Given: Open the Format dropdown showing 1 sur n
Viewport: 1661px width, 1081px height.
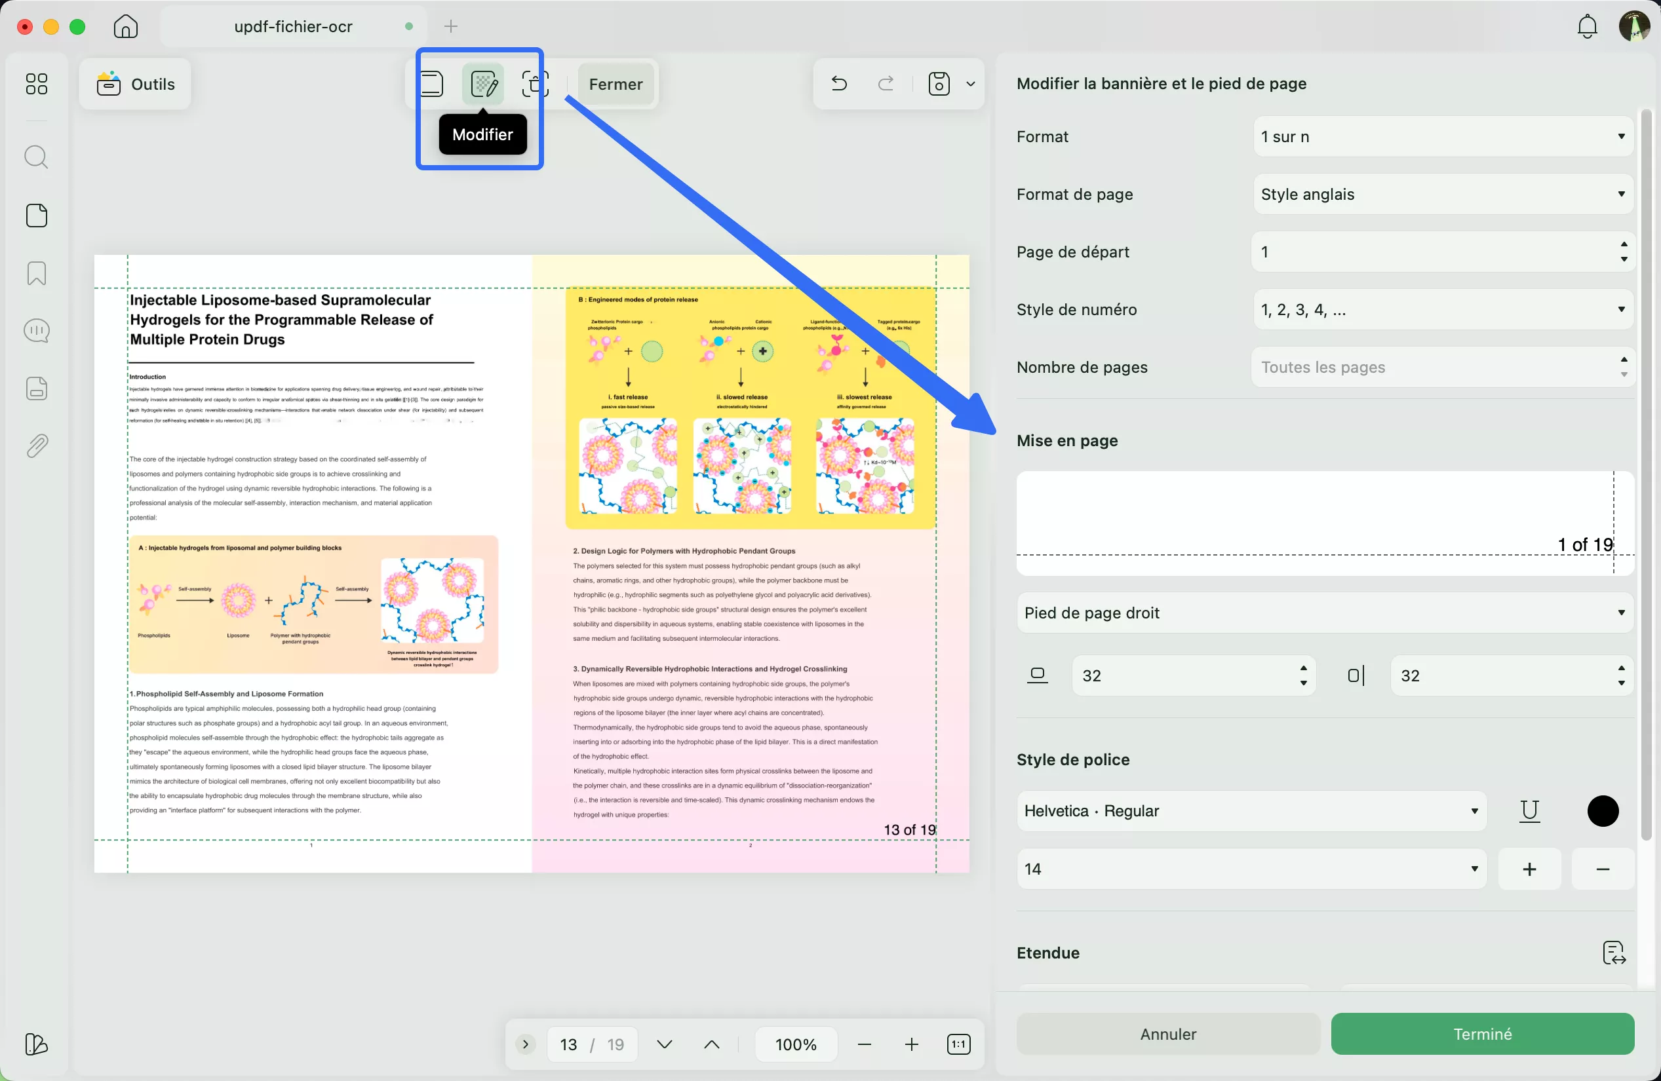Looking at the screenshot, I should (x=1442, y=137).
